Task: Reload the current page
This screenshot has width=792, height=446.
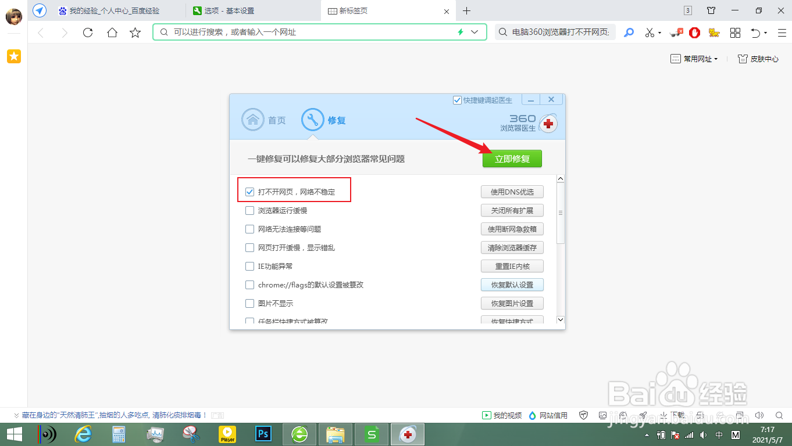Action: 88,33
